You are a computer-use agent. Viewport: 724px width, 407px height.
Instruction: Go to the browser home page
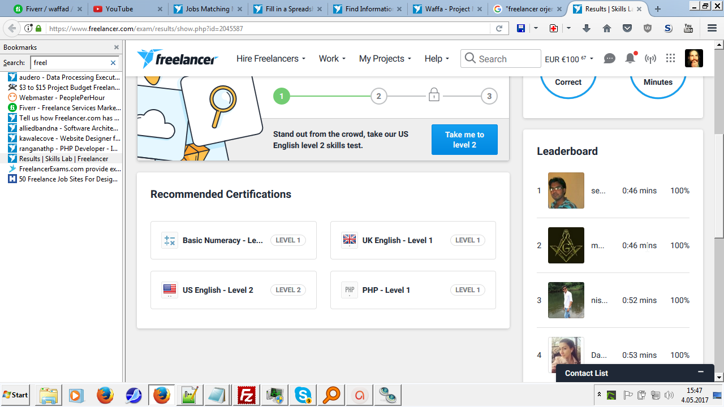coord(607,29)
